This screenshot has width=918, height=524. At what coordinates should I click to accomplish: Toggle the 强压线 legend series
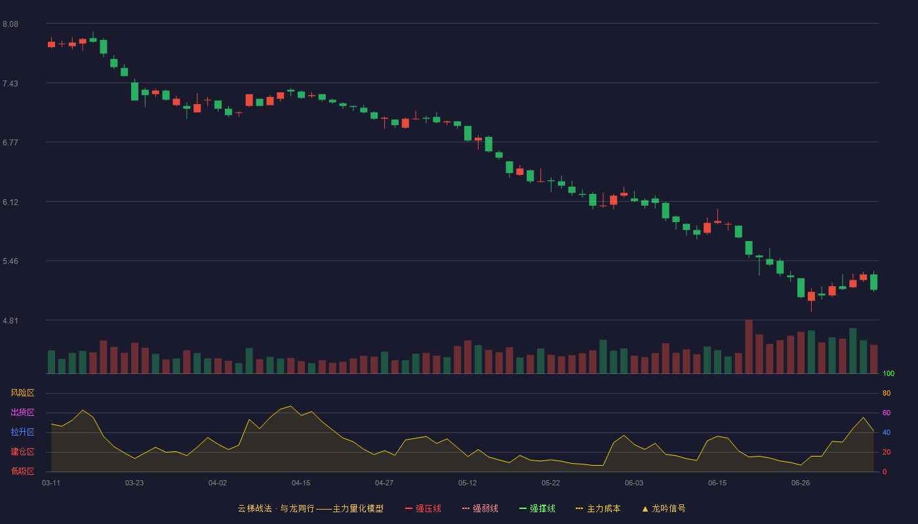click(x=423, y=508)
